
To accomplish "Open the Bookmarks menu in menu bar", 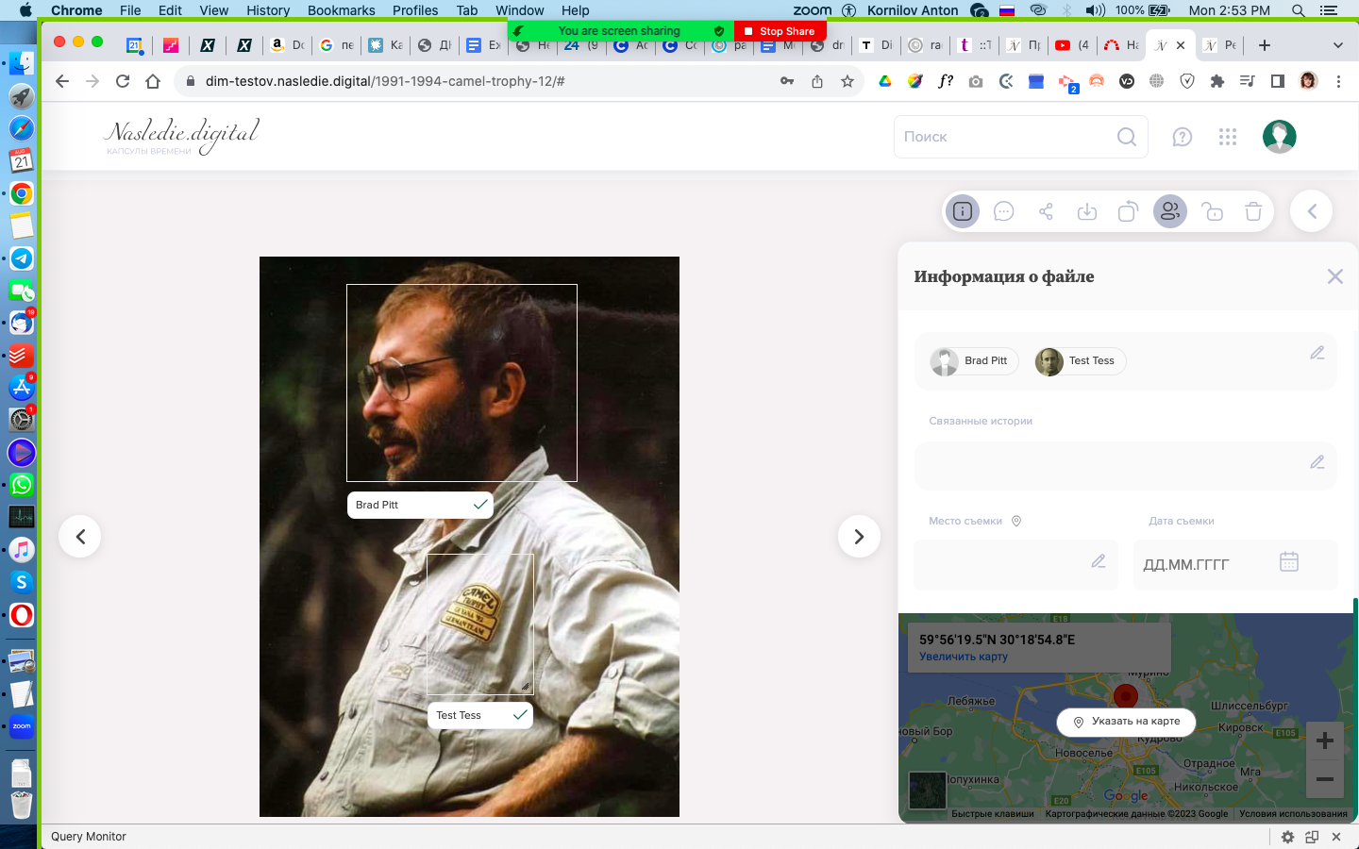I will click(x=341, y=10).
